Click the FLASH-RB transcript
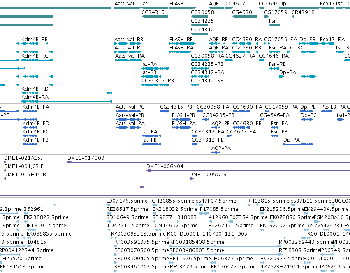This screenshot has height=273, width=350. 182,44
